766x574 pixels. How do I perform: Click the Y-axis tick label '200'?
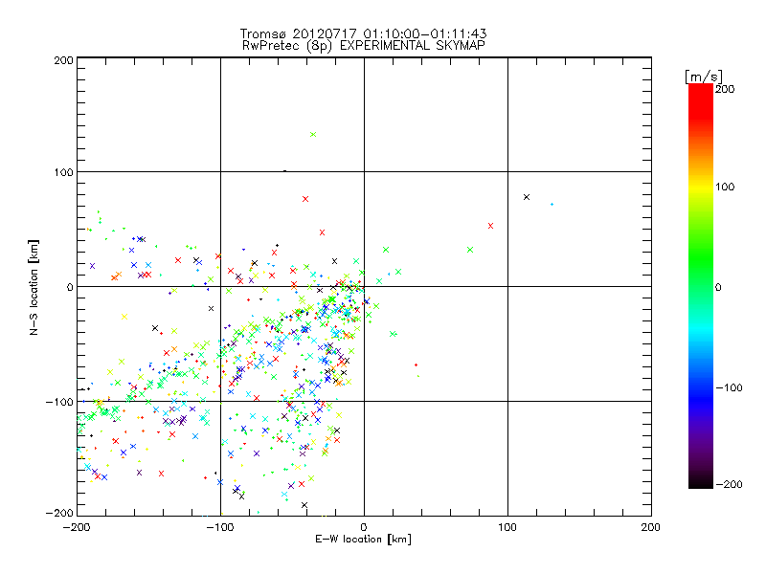click(63, 60)
